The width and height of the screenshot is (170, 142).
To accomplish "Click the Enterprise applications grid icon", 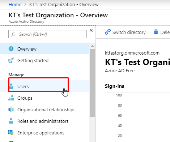I will click(x=11, y=133).
